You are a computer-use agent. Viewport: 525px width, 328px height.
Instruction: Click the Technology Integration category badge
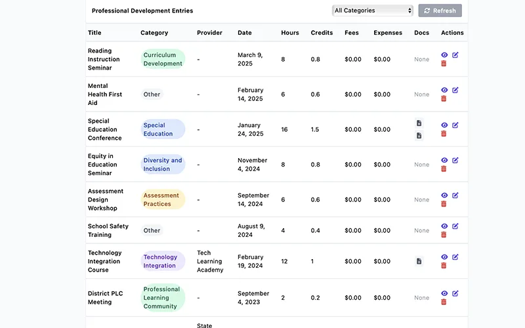click(x=163, y=261)
